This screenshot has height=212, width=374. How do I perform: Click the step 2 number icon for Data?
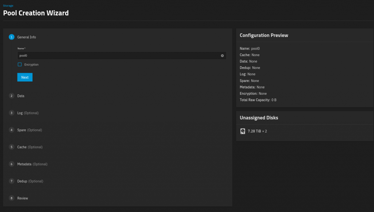click(x=12, y=96)
